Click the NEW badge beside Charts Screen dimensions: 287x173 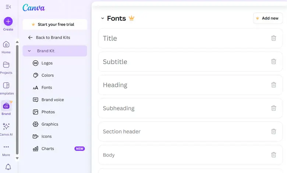pyautogui.click(x=79, y=149)
